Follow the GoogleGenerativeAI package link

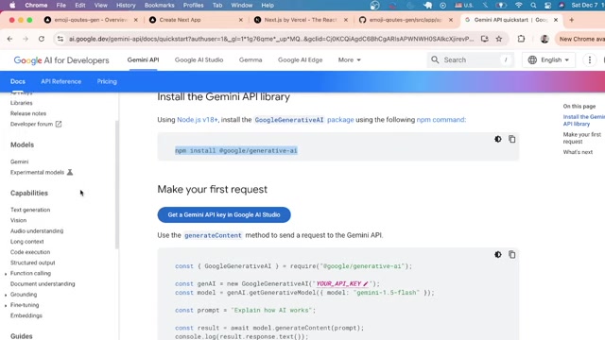(x=304, y=120)
